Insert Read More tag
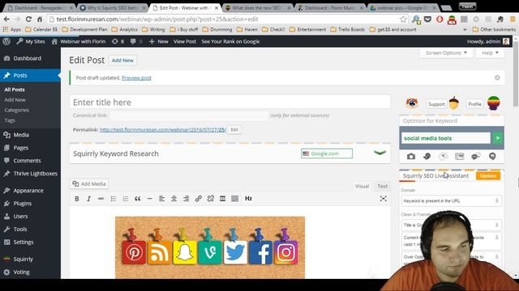Screen dimensions: 519x291 pos(223,199)
